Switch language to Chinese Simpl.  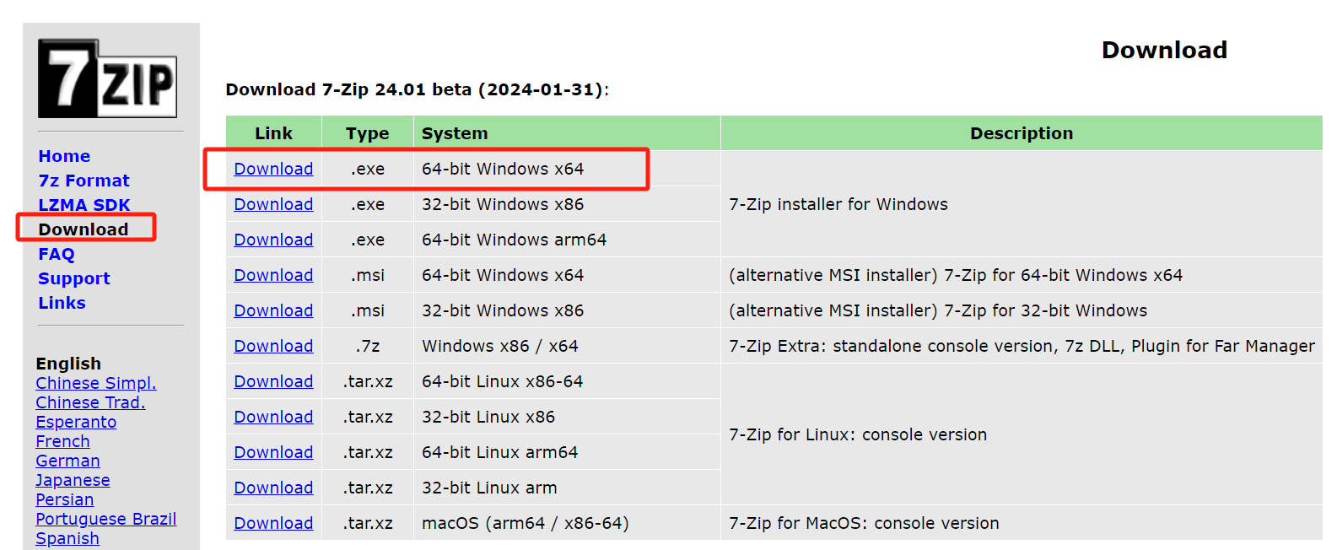click(96, 383)
